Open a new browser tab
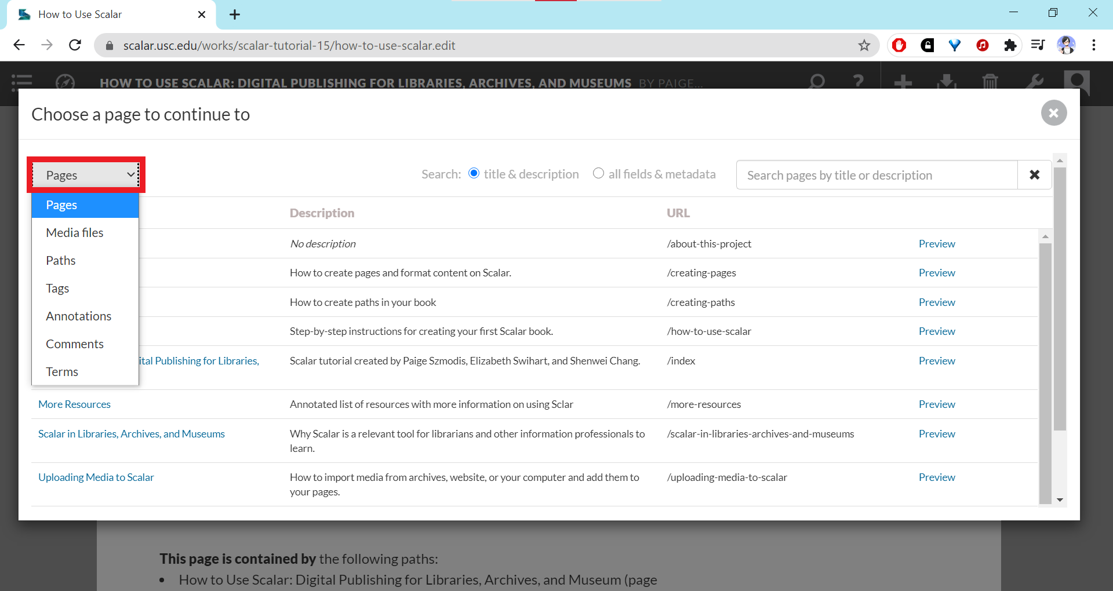Viewport: 1113px width, 591px height. pos(235,14)
